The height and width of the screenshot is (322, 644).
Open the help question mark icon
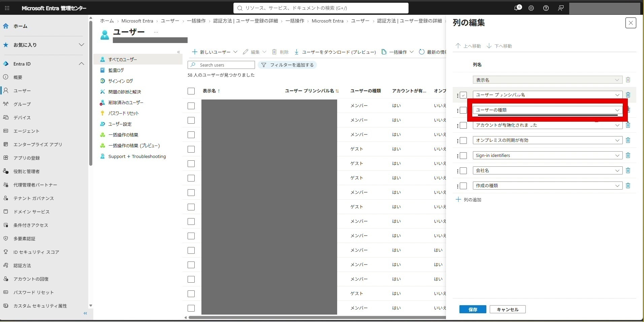click(546, 8)
